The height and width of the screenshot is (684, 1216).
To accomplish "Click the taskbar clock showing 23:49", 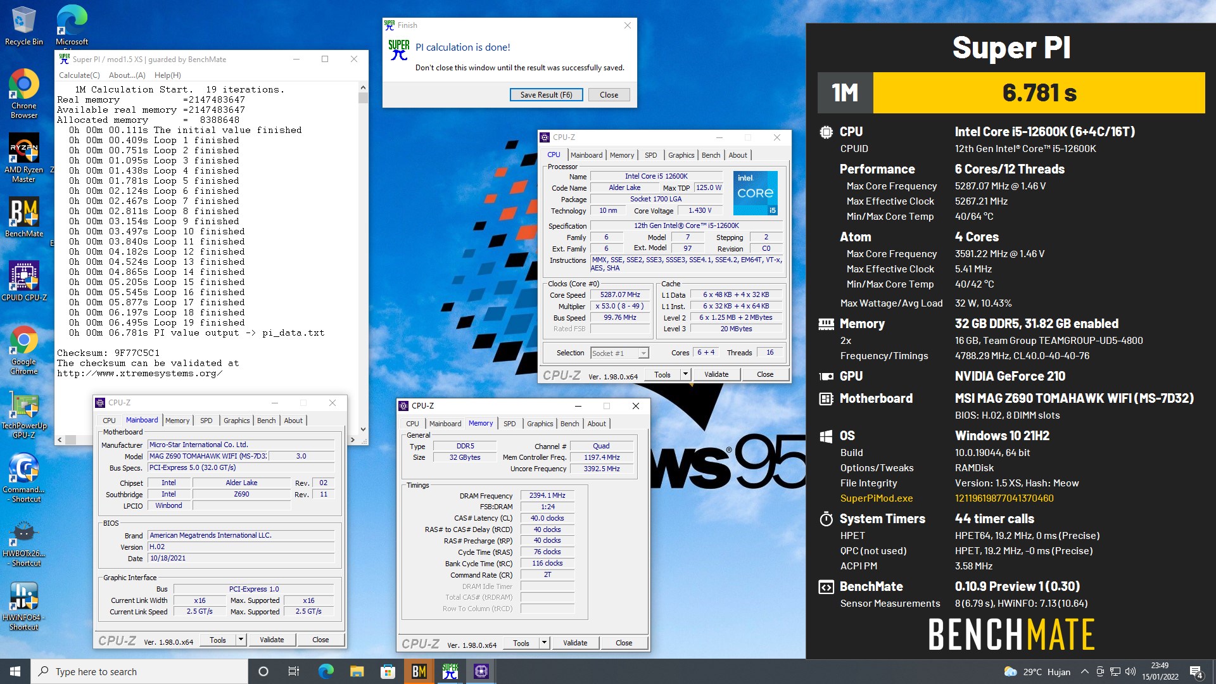I will 1160,671.
